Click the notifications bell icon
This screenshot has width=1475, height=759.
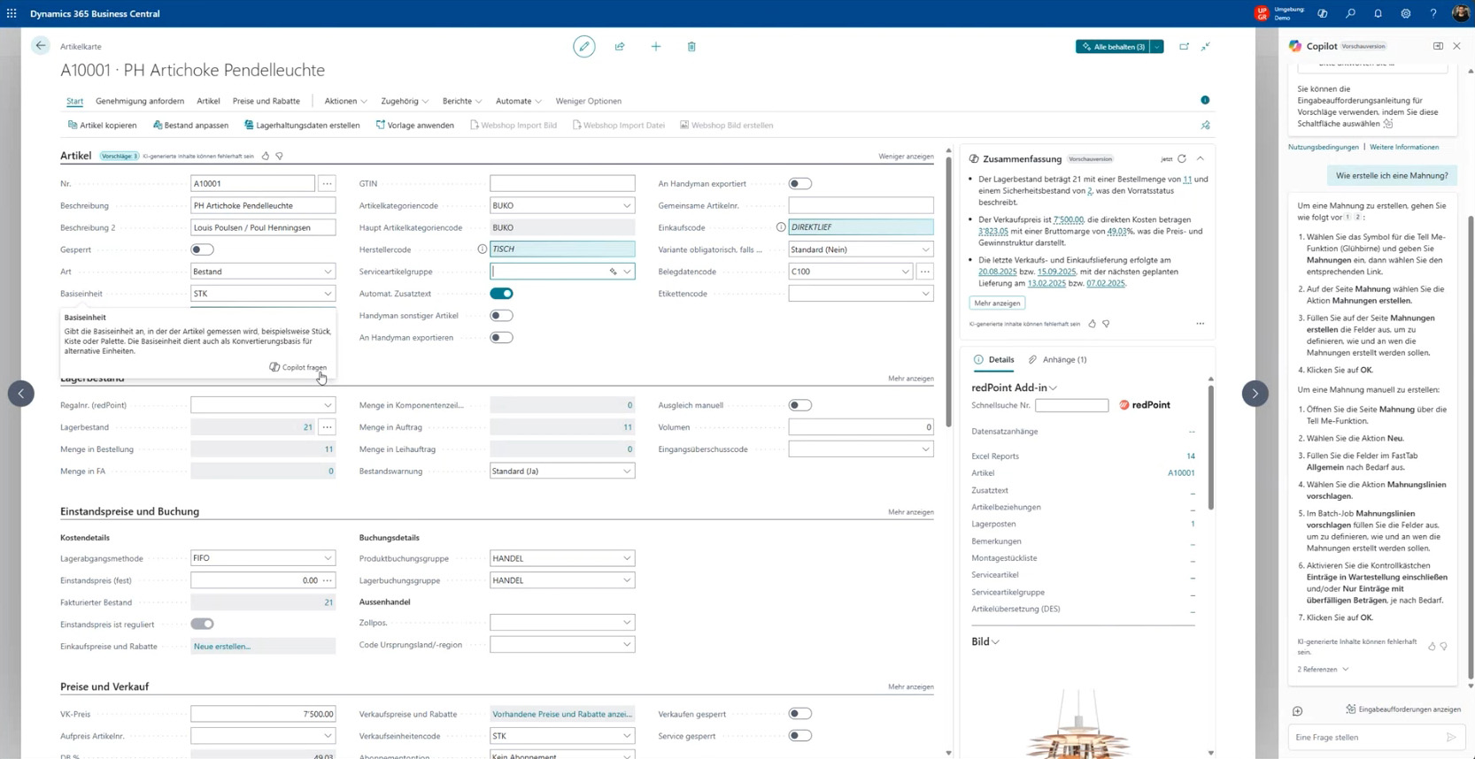(x=1378, y=13)
